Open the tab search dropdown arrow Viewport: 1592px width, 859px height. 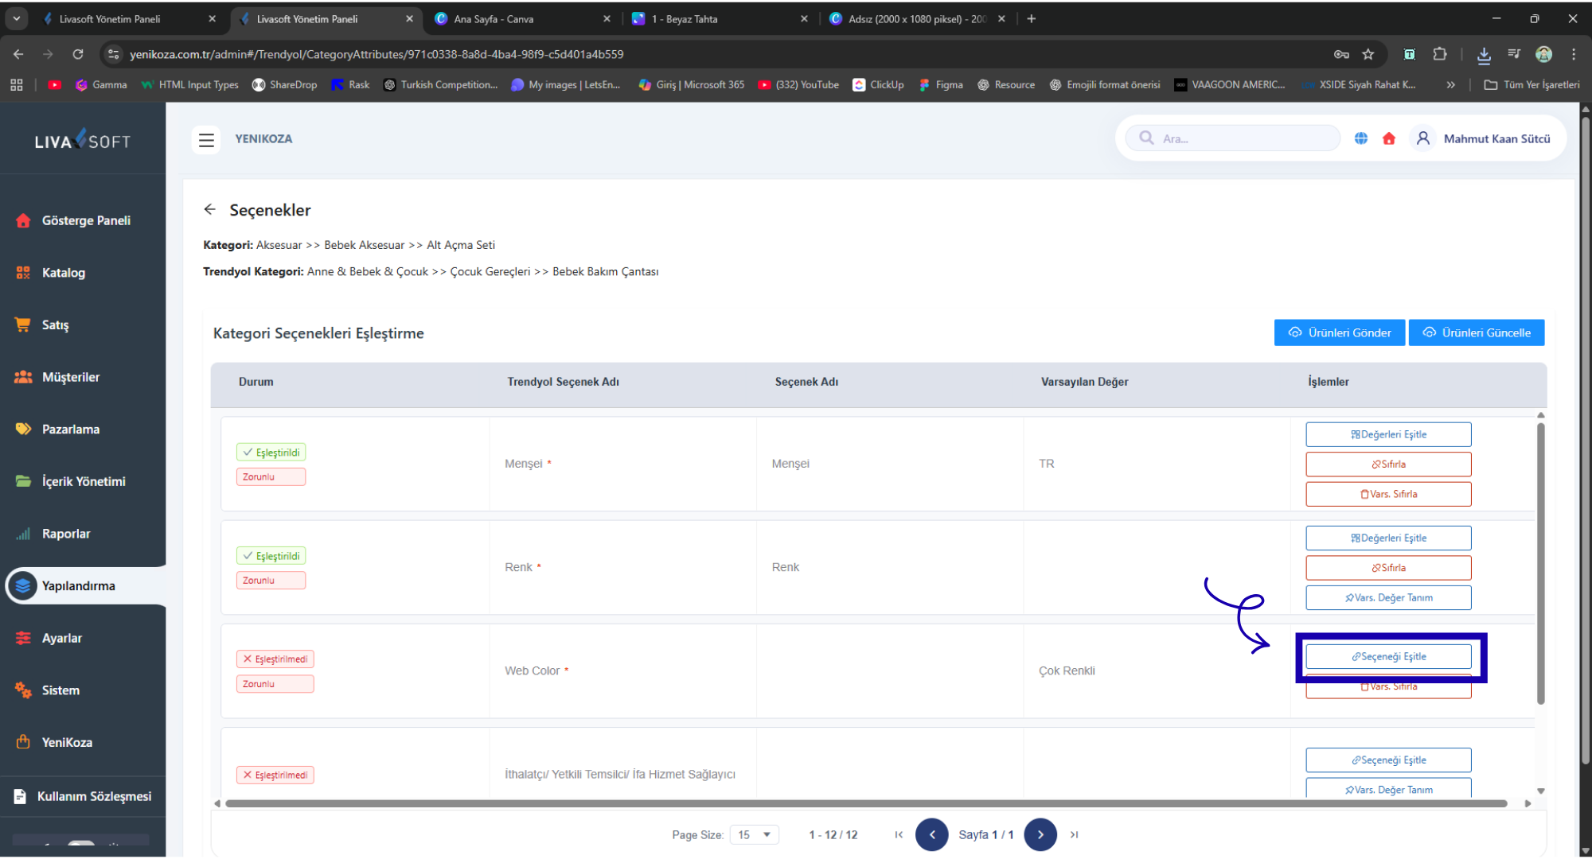pos(16,18)
